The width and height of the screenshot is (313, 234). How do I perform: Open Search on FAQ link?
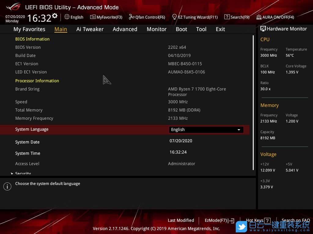pyautogui.click(x=295, y=220)
